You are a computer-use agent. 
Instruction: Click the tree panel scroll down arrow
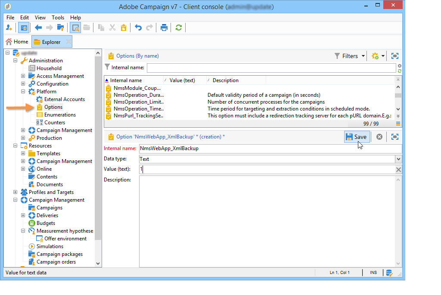(98, 264)
